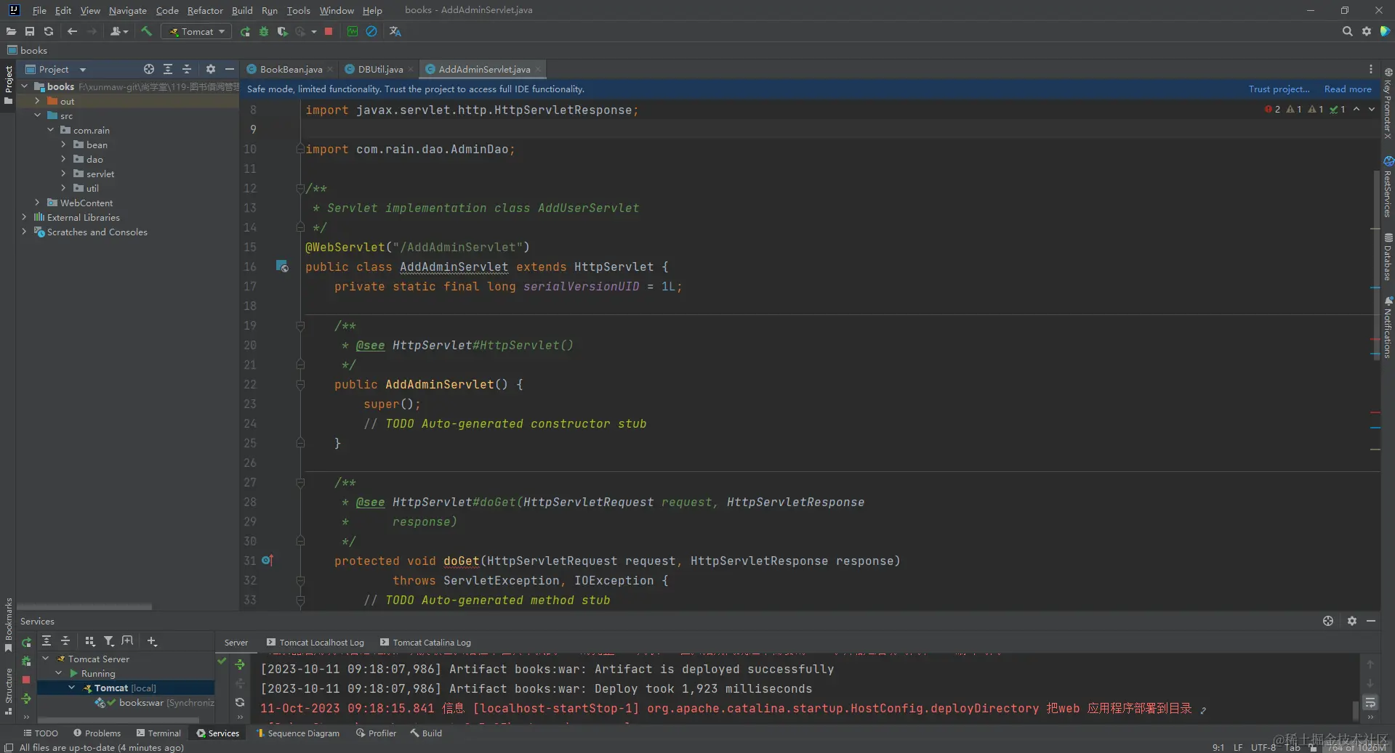Toggle soft-wrap in the console output

pos(1370,702)
